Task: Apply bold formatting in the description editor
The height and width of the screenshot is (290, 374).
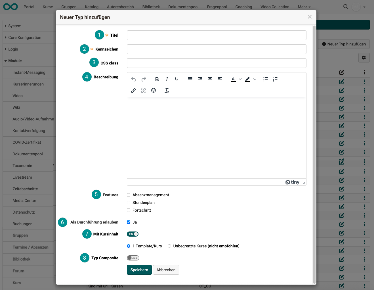Action: pos(157,79)
